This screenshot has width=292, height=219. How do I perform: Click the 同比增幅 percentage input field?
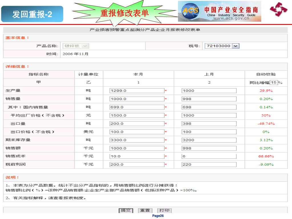coord(273,82)
